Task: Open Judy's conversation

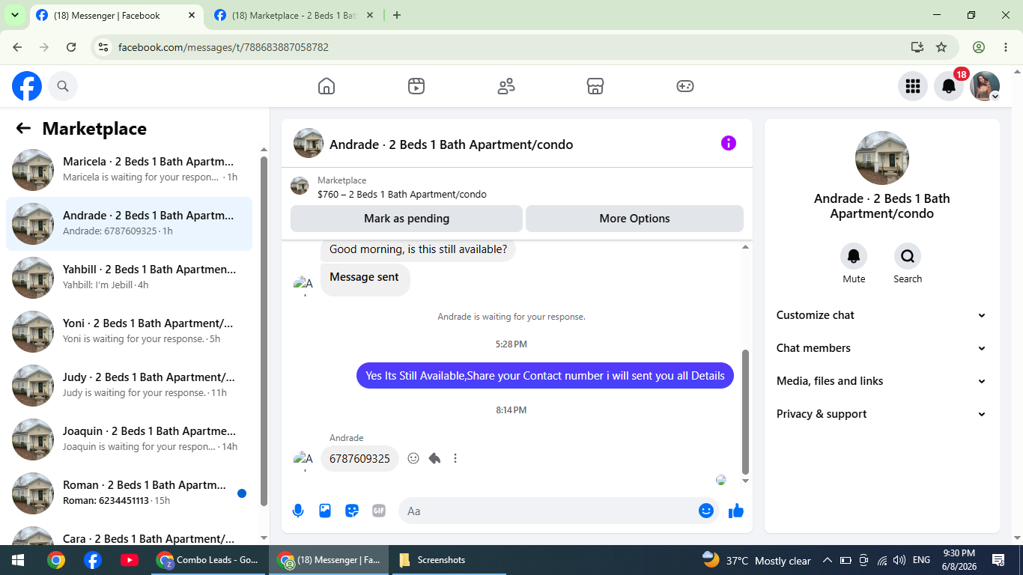Action: 129,386
